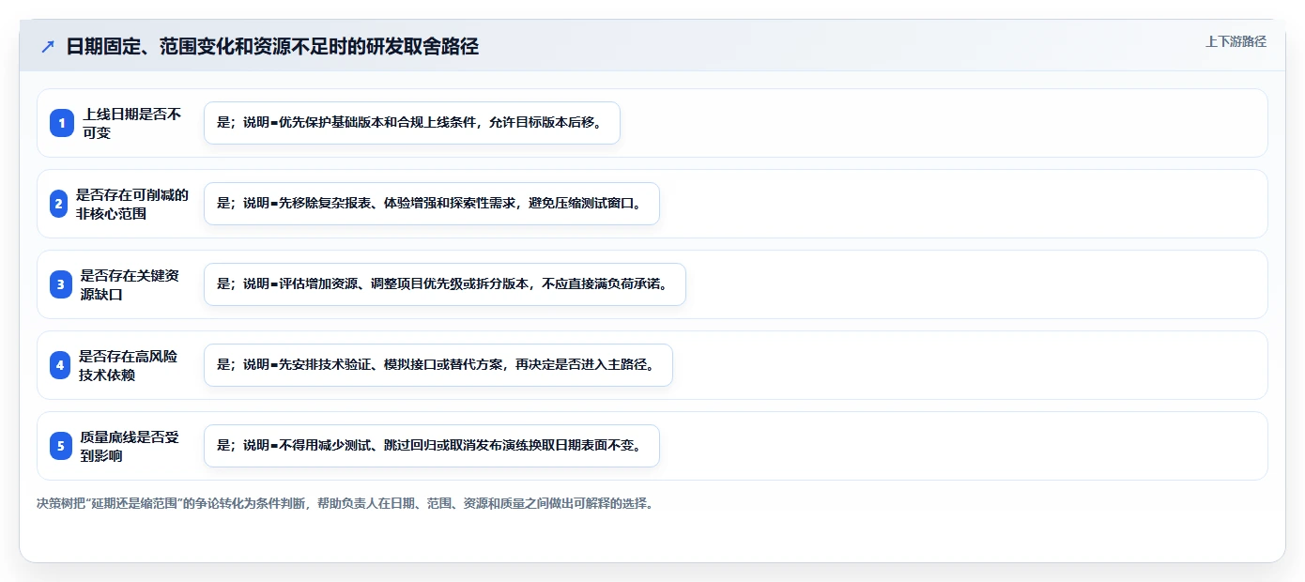Open the answer box about 优先保护基础版本
1305x582 pixels.
[x=412, y=123]
